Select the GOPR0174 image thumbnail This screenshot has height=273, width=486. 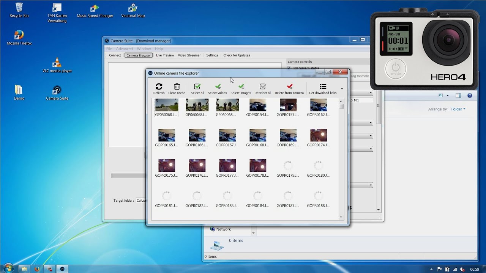tap(319, 135)
